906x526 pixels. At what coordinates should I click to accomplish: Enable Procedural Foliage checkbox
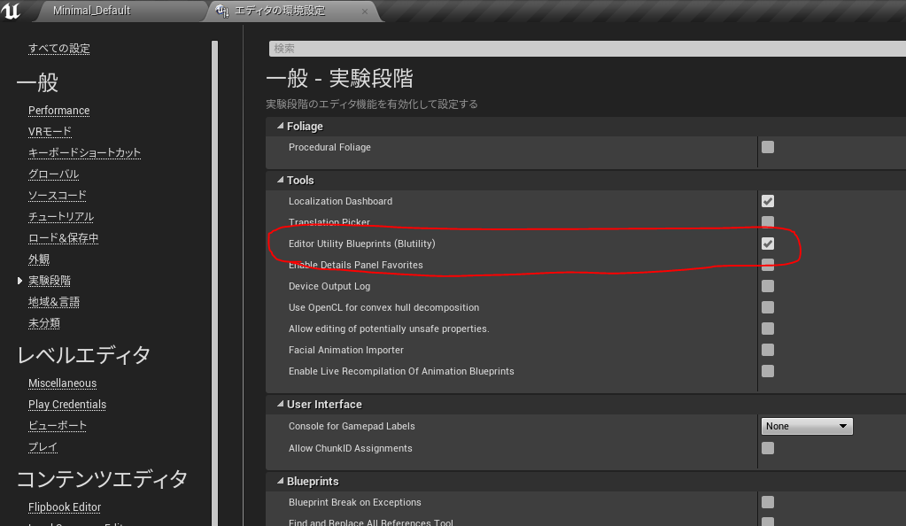[x=768, y=147]
